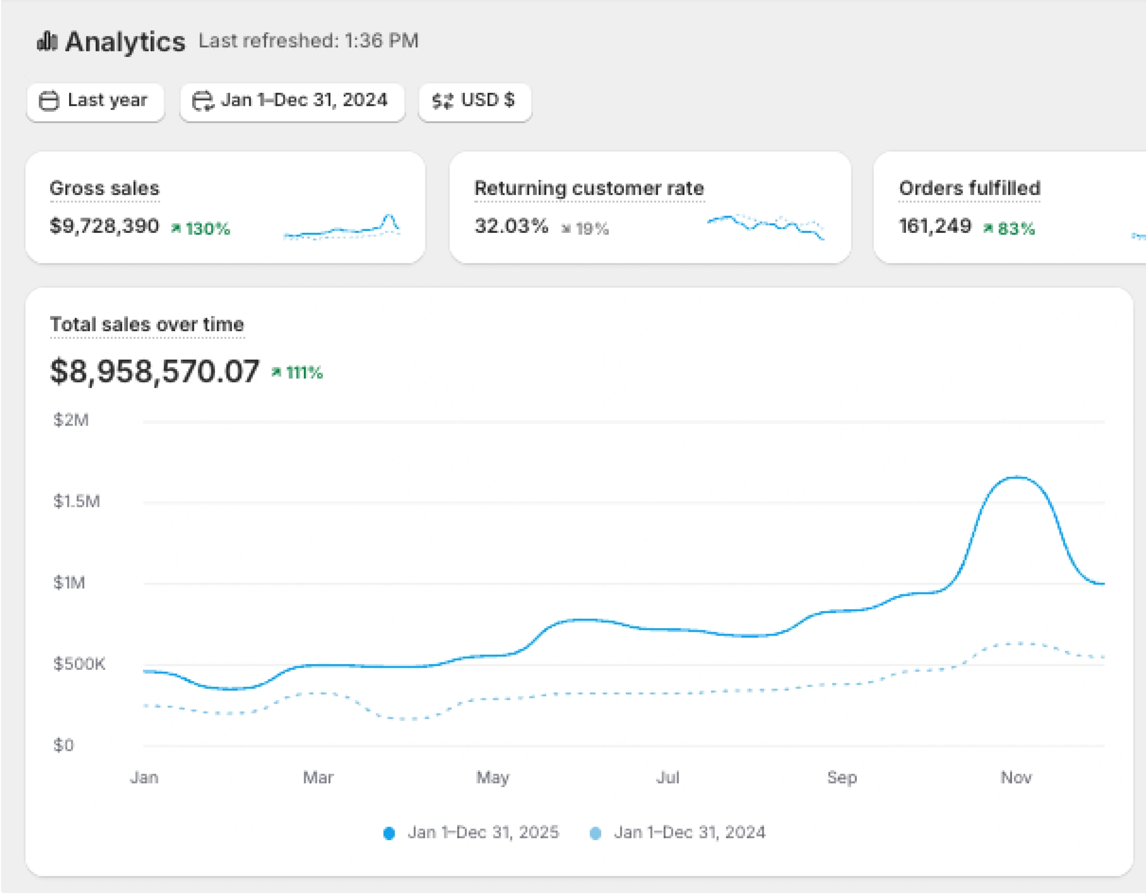
Task: Click the comparison calendar icon beside Jan 1–Dec 31
Action: [202, 101]
